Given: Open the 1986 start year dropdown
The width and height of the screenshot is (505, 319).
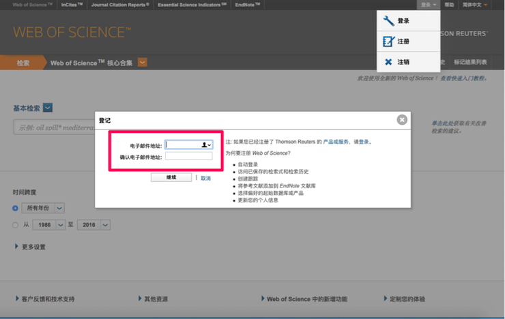Looking at the screenshot, I should click(x=49, y=225).
